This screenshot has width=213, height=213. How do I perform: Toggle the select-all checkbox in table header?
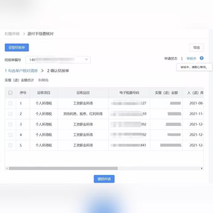pyautogui.click(x=10, y=93)
